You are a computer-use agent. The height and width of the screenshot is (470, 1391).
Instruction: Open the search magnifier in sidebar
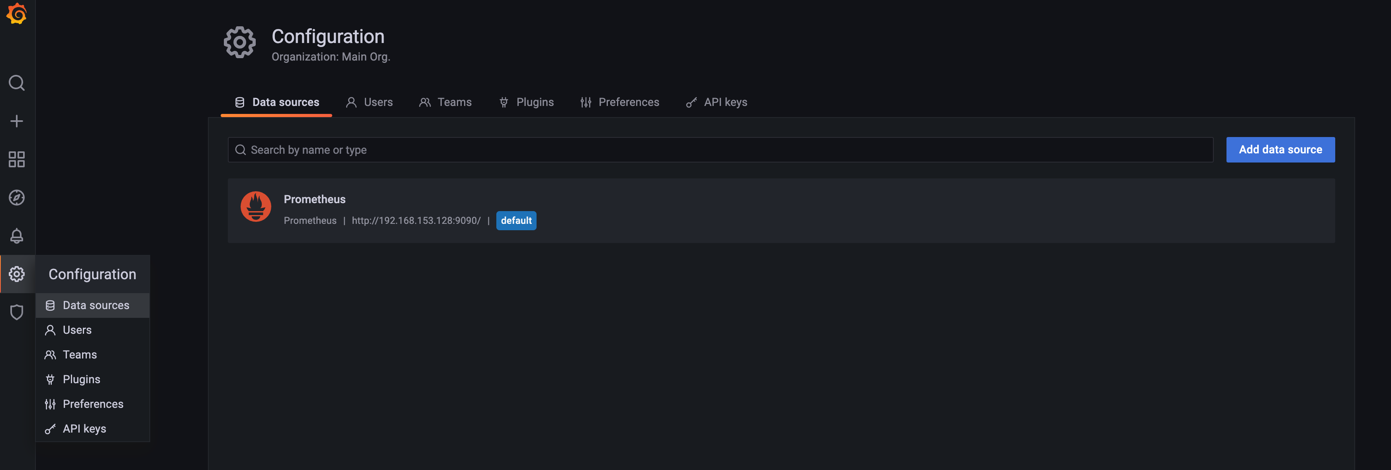[x=17, y=83]
